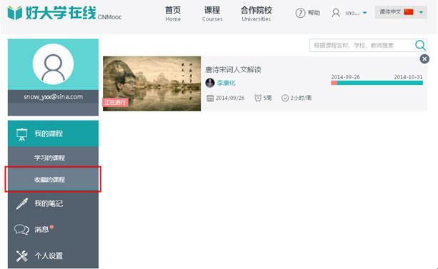The image size is (438, 269).
Task: Expand the sno... account dropdown arrow
Action: point(364,13)
